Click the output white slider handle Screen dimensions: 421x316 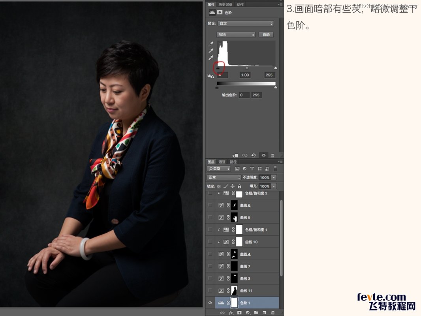[276, 87]
